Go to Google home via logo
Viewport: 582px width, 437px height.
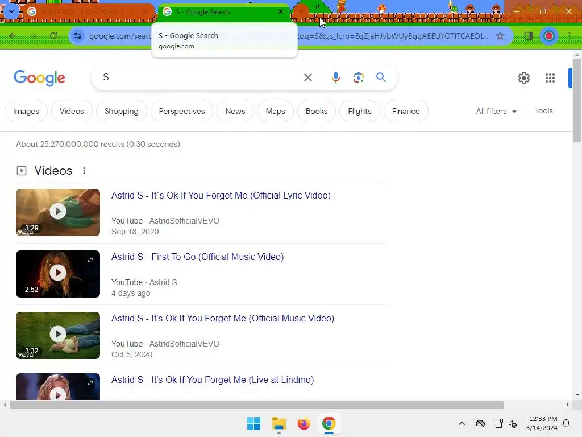coord(39,77)
